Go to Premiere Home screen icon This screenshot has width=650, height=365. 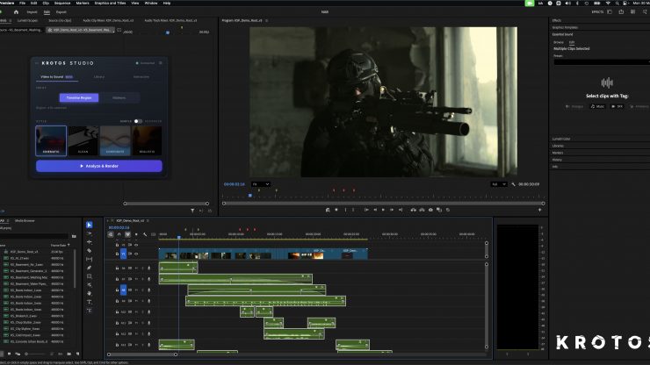pyautogui.click(x=16, y=12)
